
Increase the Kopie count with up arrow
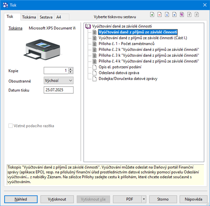coord(71,69)
